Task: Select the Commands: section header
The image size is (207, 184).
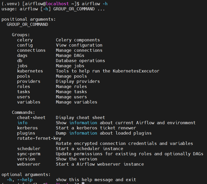Action: [x=23, y=112]
